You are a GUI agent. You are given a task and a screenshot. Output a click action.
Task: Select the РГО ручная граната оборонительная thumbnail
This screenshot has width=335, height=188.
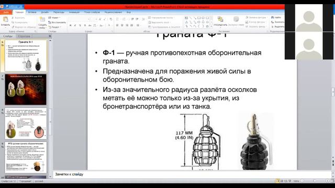[26, 157]
